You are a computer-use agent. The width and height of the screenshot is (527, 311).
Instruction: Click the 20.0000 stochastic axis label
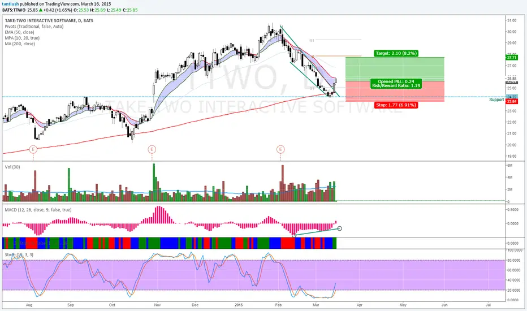click(x=514, y=290)
